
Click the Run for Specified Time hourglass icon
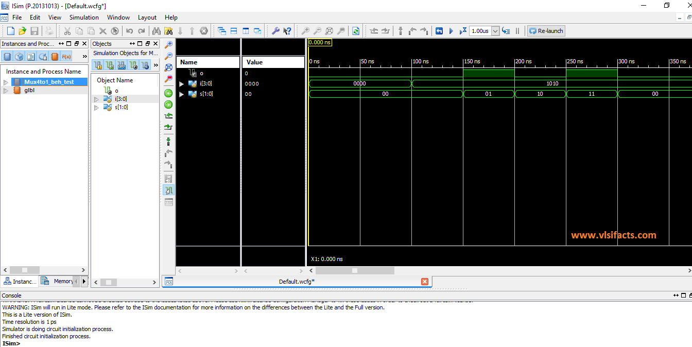(x=462, y=30)
